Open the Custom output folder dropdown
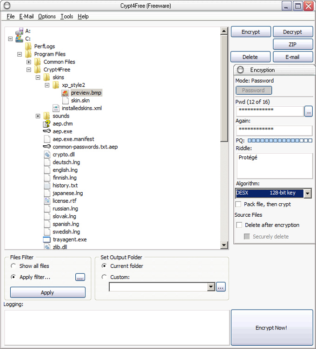316x349 pixels. 211,287
